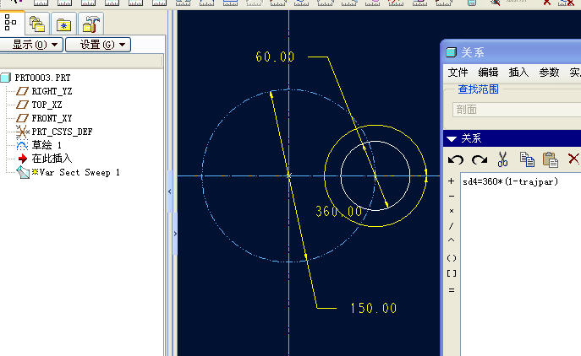Collapse the navigator panel with left arrow
The width and height of the screenshot is (581, 356).
click(170, 191)
